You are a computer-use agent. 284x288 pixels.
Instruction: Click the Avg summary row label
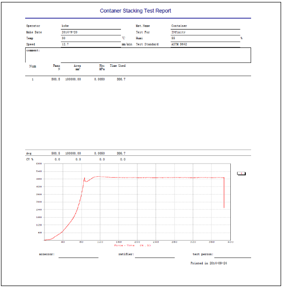(x=29, y=153)
